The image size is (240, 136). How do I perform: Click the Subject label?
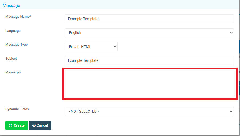point(11,59)
